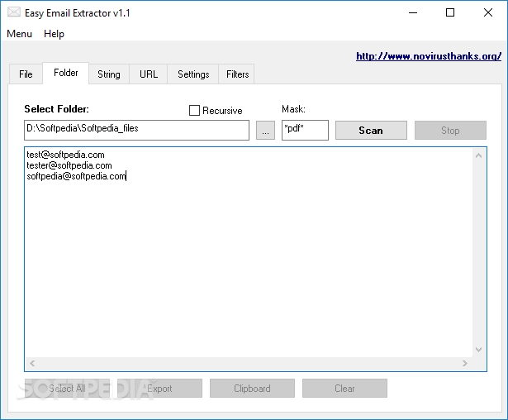This screenshot has height=420, width=508.
Task: Click test@softpedia.com in results
Action: 65,155
